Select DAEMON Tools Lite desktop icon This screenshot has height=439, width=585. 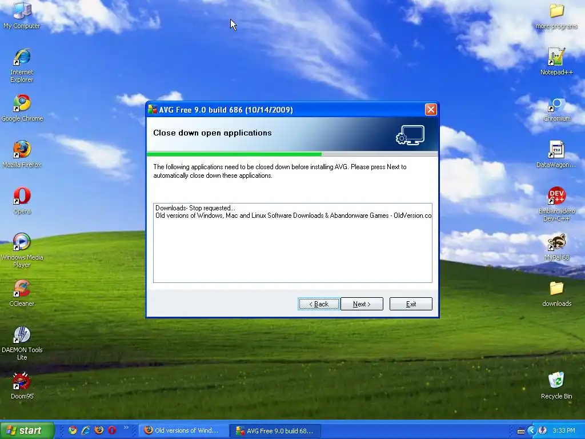point(22,343)
